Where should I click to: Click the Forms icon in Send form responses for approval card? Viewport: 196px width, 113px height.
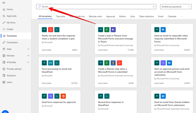coord(44,96)
